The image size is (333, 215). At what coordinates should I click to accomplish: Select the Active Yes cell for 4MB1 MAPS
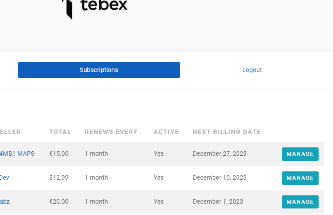point(159,154)
